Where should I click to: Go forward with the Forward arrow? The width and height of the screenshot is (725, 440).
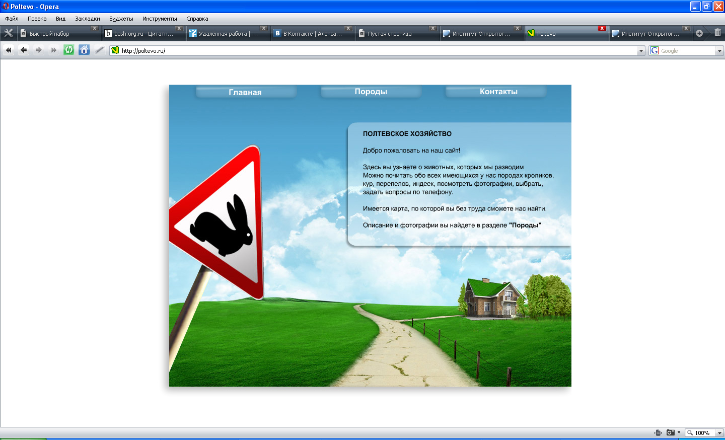39,50
